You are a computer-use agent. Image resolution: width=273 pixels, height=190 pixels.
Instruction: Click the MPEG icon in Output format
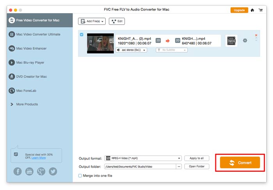click(x=108, y=158)
